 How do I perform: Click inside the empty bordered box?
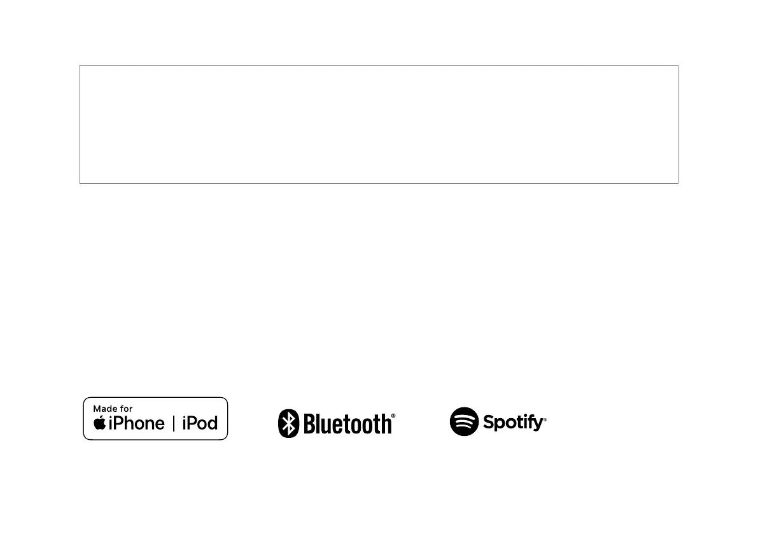(x=379, y=124)
